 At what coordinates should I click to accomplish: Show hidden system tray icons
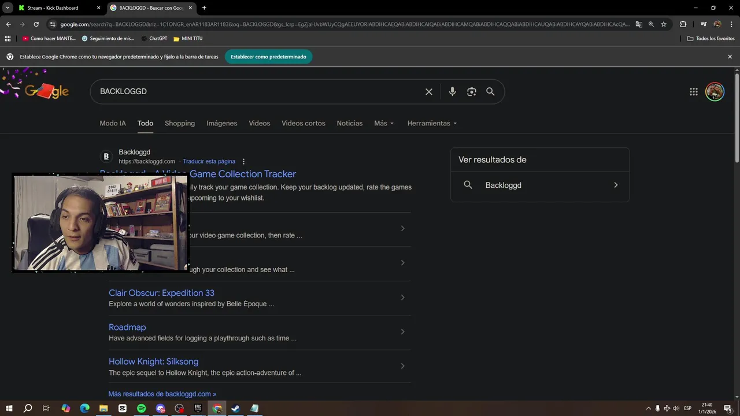pyautogui.click(x=648, y=408)
